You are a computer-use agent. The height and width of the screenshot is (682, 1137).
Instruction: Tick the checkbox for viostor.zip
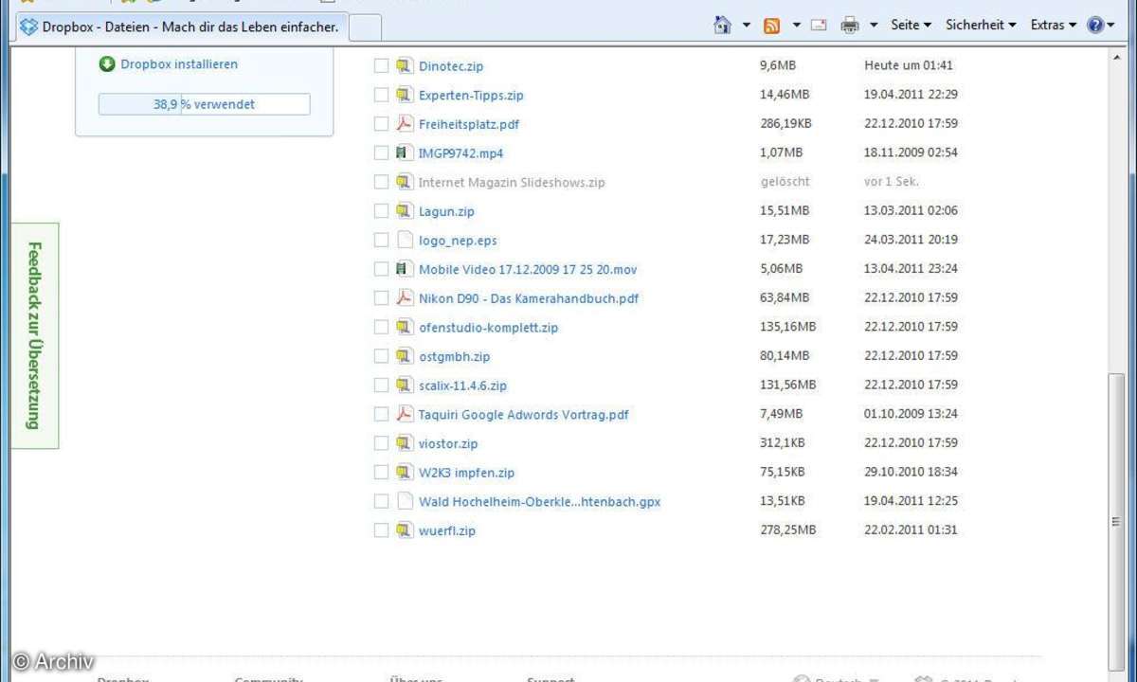point(381,442)
